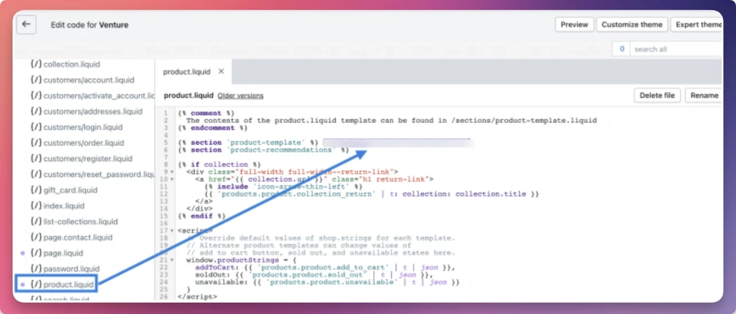Image resolution: width=736 pixels, height=314 pixels.
Task: Click the Preview button
Action: tap(574, 25)
